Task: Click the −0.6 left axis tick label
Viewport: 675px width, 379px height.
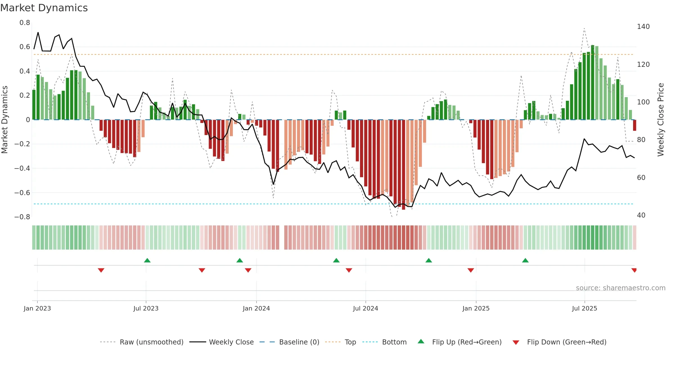Action: [22, 193]
